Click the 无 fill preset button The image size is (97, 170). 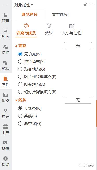(x=78, y=46)
